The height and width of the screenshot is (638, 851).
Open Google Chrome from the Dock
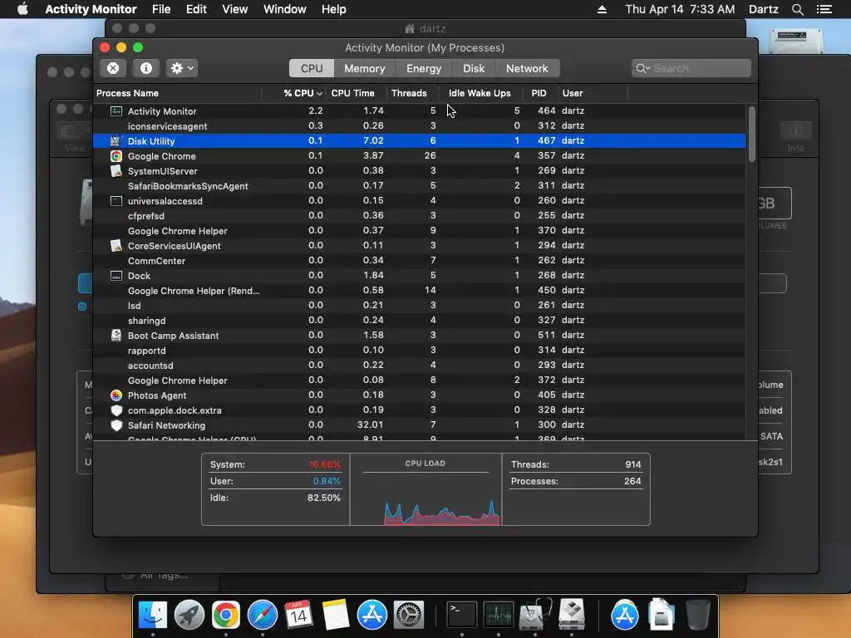226,615
